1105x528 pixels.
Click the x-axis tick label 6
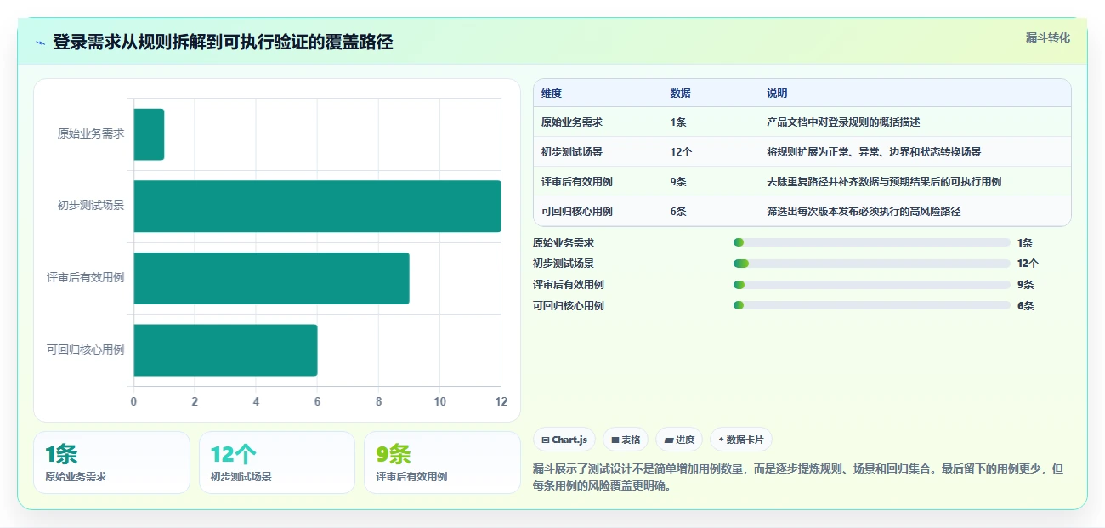click(x=318, y=402)
